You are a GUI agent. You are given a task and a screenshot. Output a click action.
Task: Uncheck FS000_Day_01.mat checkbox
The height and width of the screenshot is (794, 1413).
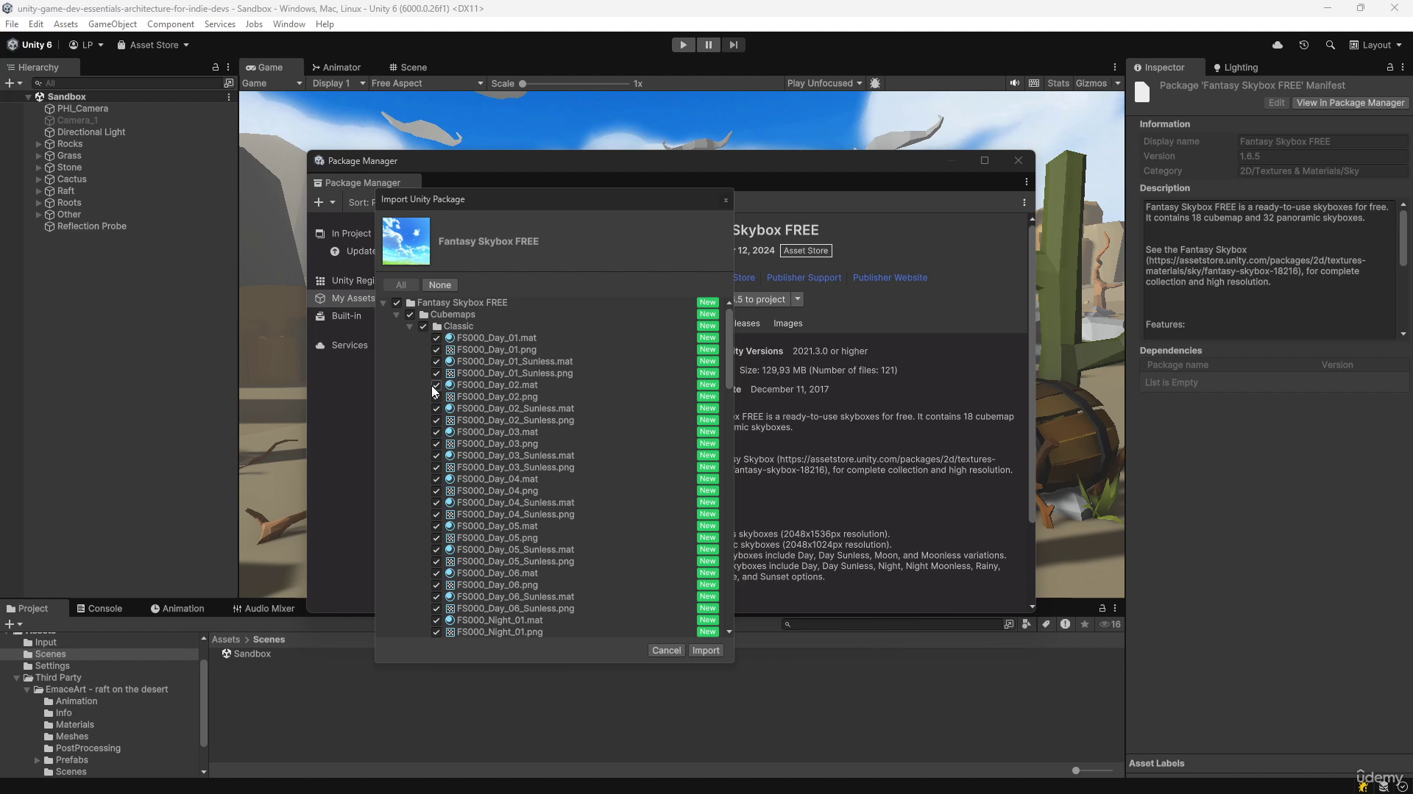pos(436,338)
